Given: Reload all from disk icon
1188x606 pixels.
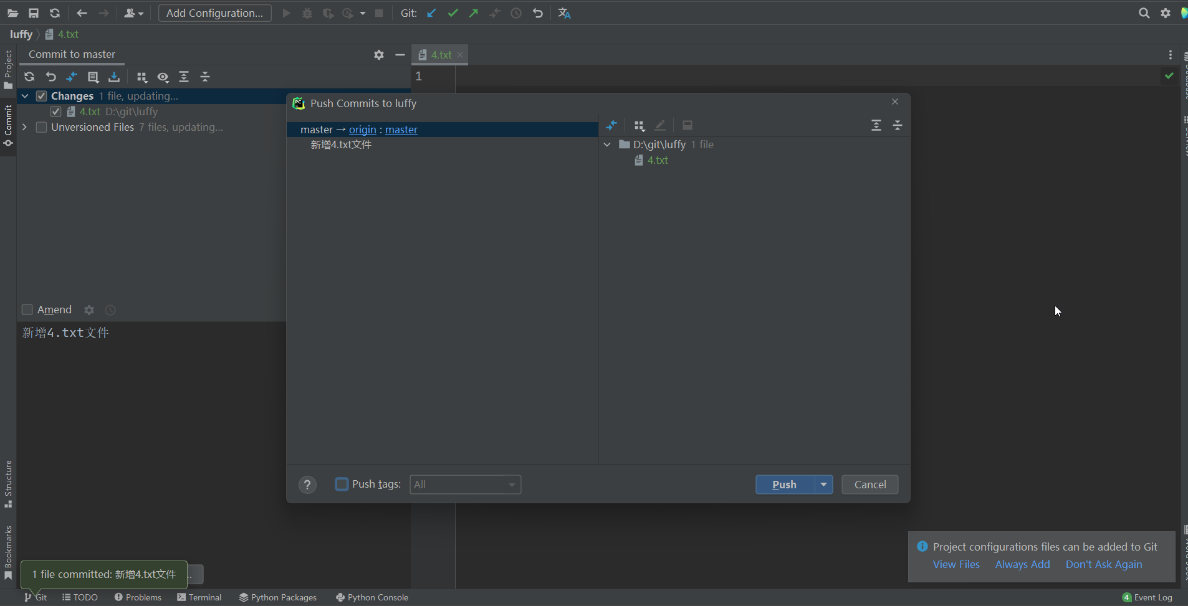Looking at the screenshot, I should pyautogui.click(x=55, y=13).
